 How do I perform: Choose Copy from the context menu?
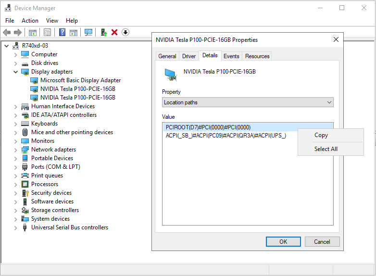[x=321, y=135]
